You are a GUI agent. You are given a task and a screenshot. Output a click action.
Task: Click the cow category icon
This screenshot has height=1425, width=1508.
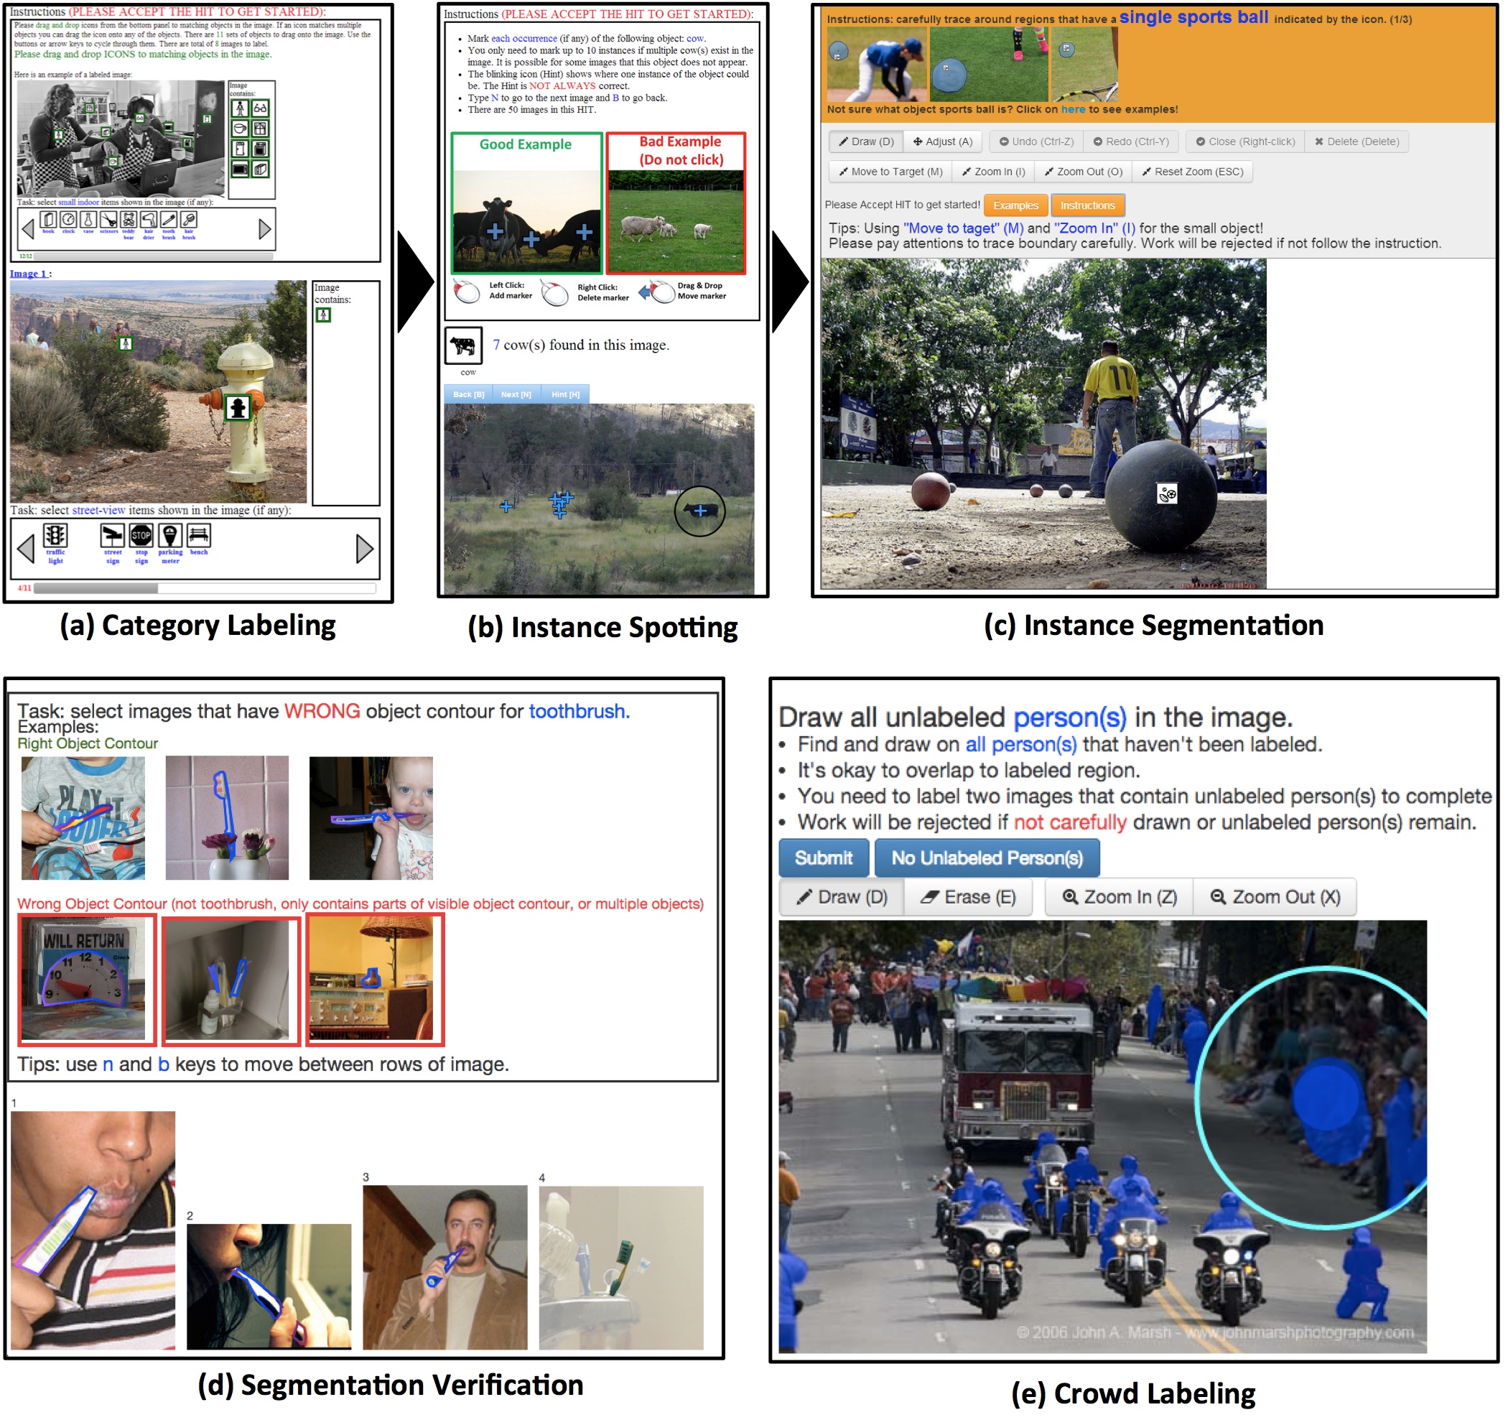click(465, 347)
